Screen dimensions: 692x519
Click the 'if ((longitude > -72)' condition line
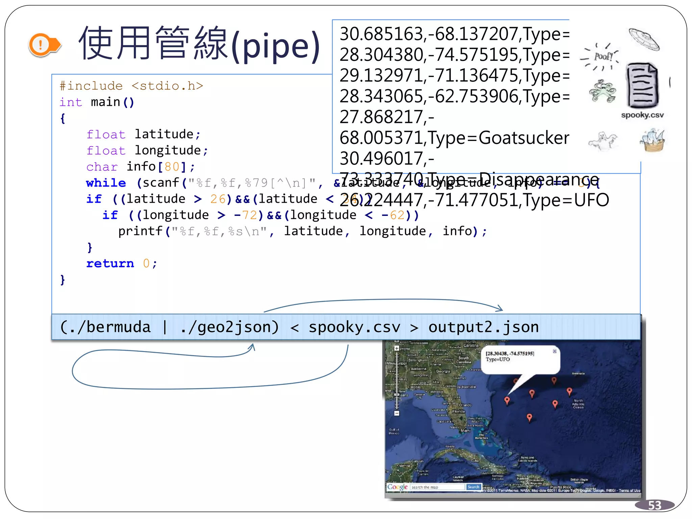coord(261,215)
